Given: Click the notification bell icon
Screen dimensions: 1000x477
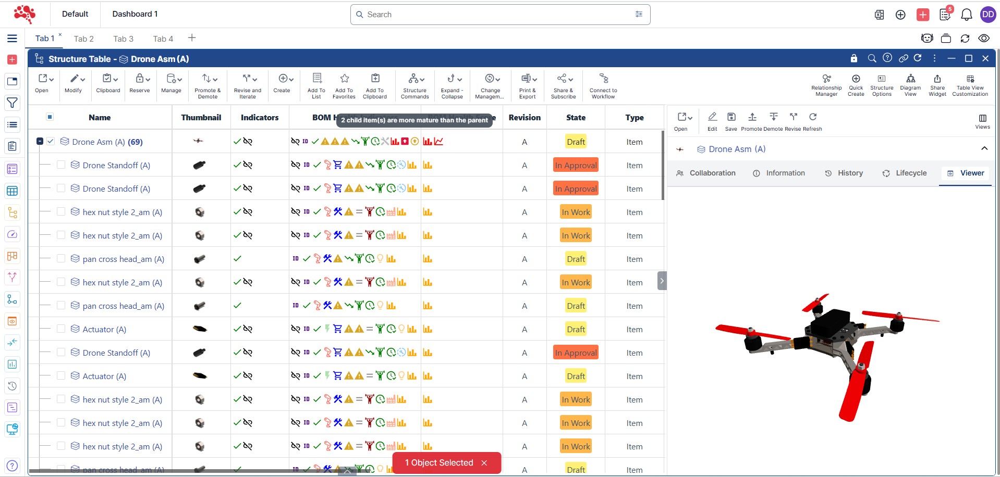Looking at the screenshot, I should tap(966, 15).
